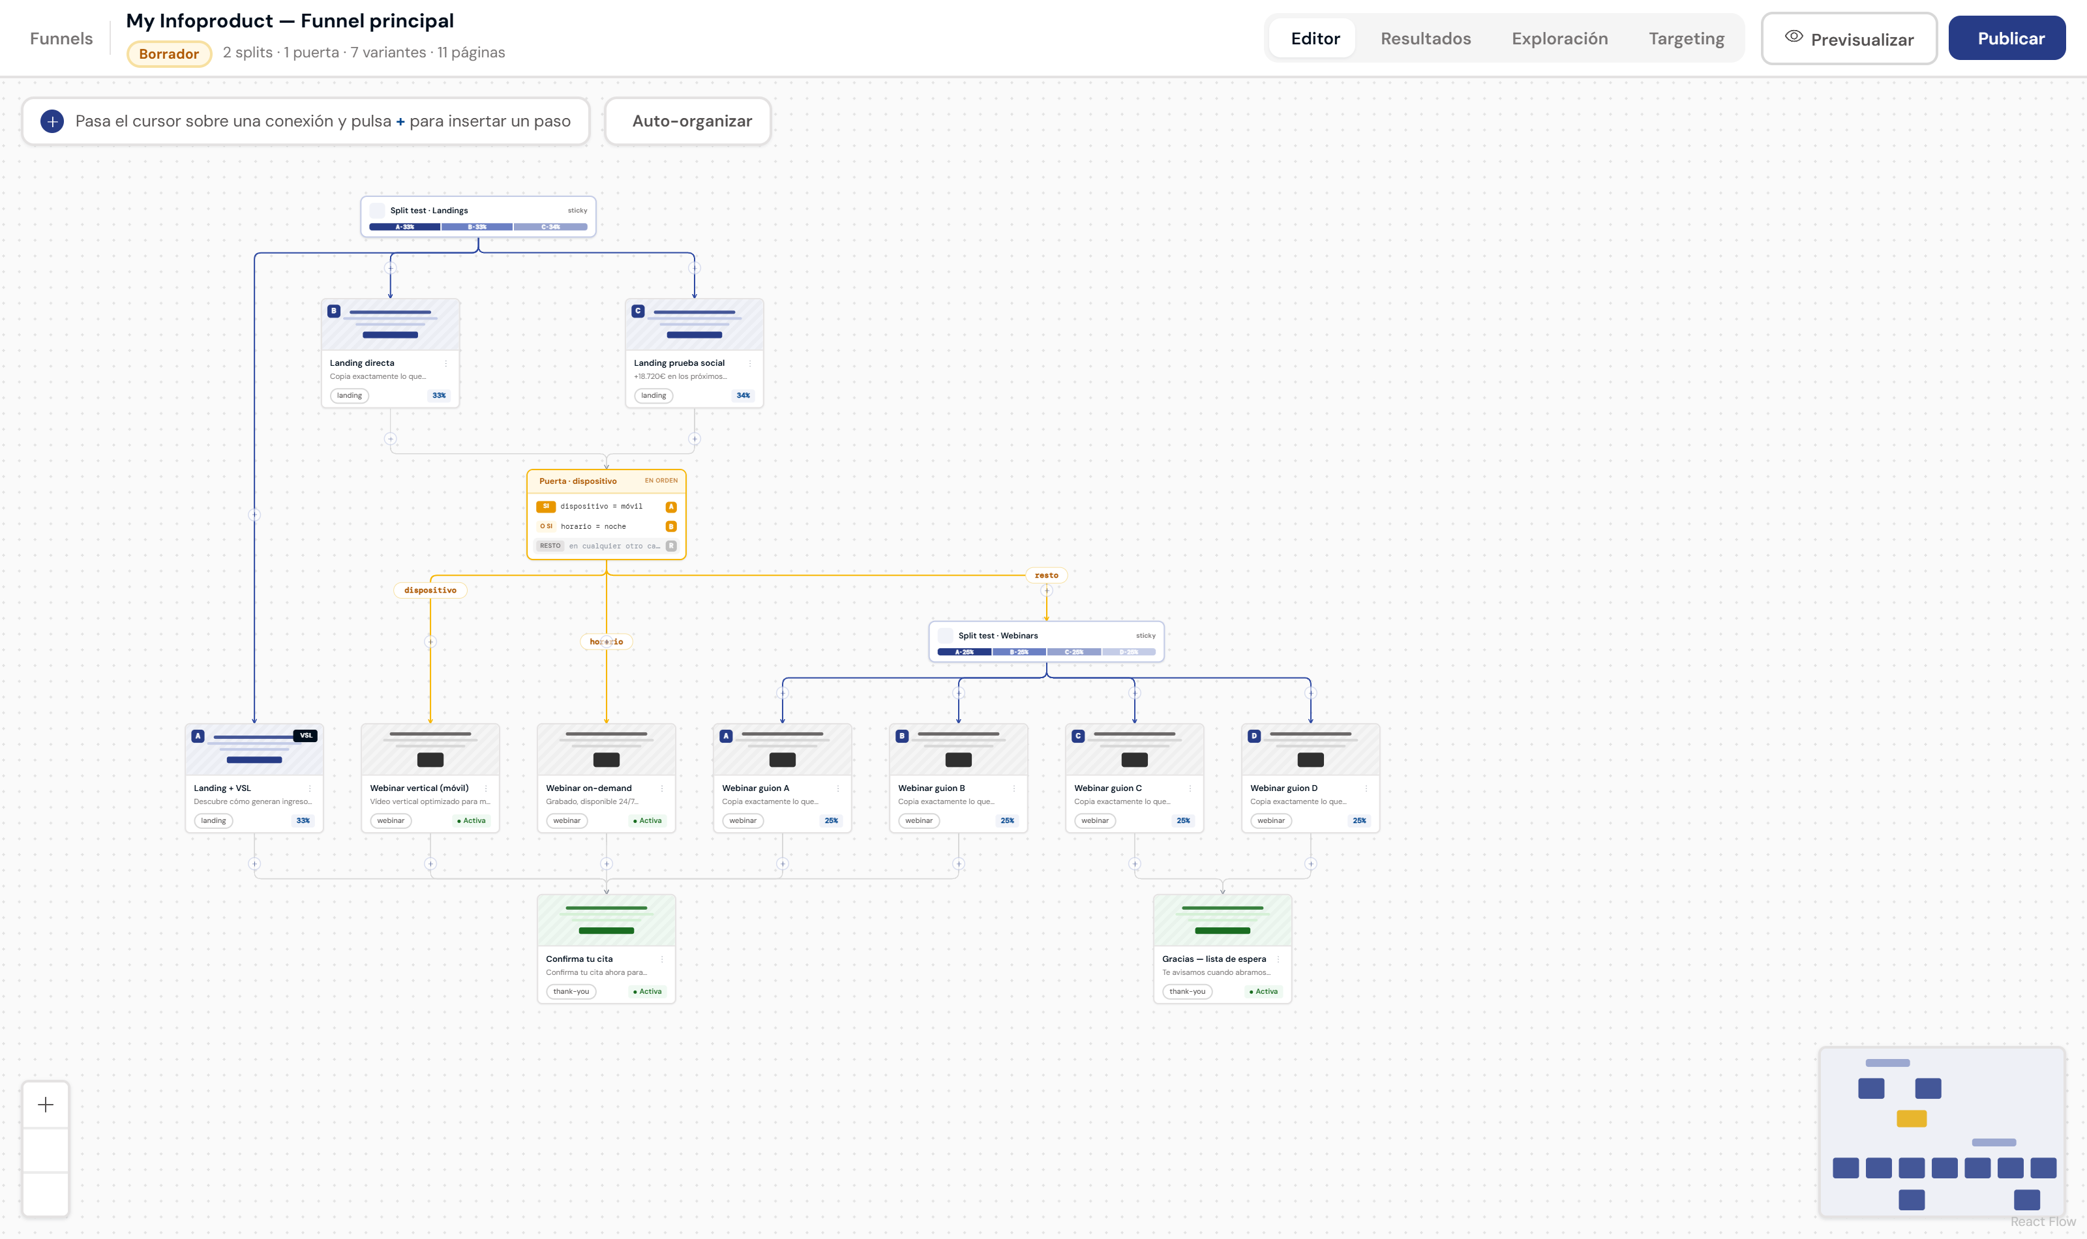Publish the funnel with Publicar
This screenshot has width=2087, height=1239.
(2007, 38)
